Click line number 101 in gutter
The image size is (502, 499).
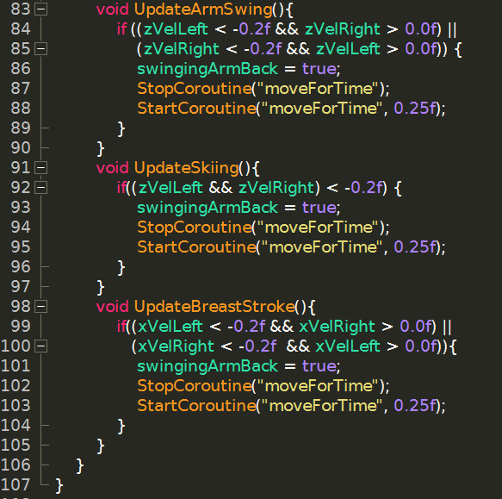15,366
